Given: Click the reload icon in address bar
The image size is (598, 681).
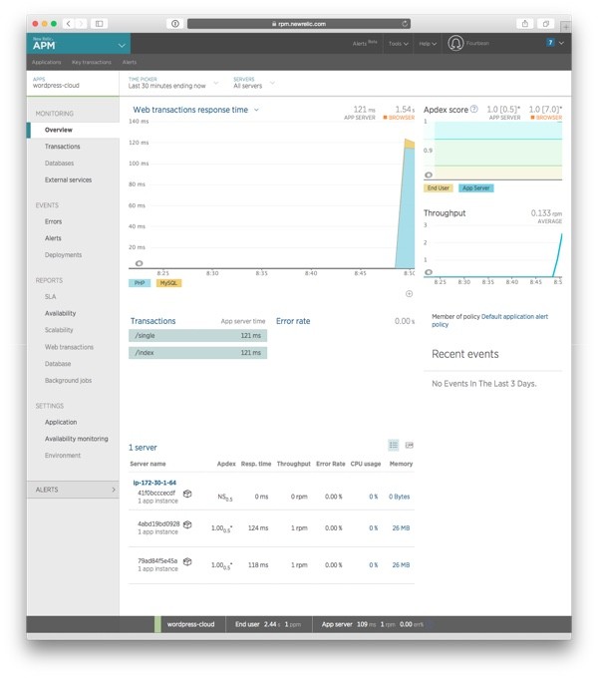Looking at the screenshot, I should [405, 24].
